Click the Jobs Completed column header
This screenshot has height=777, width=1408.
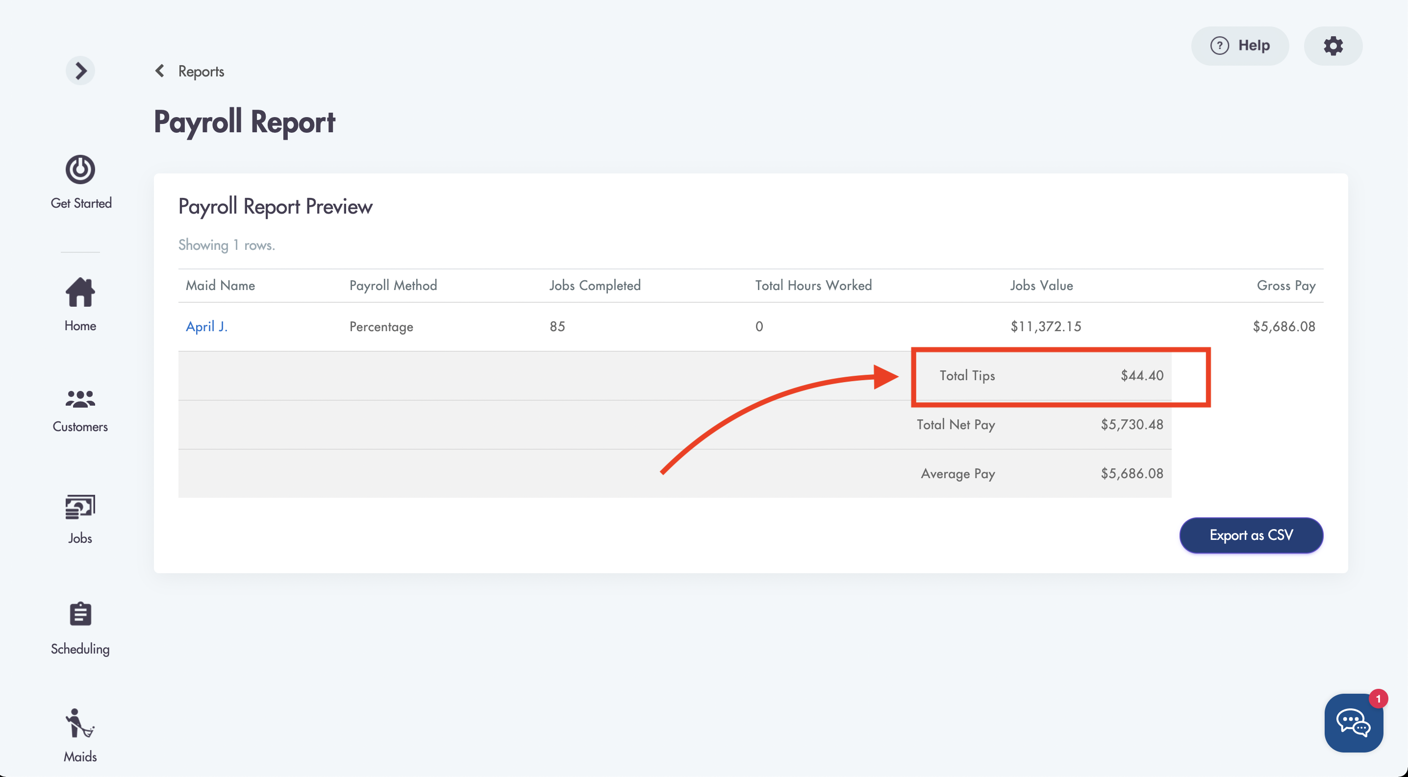(x=595, y=286)
